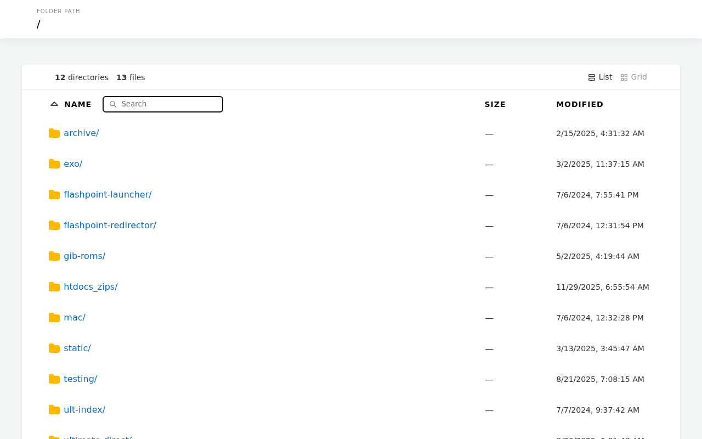Viewport: 702px width, 439px height.
Task: Click the size dash in archive row
Action: (x=489, y=134)
